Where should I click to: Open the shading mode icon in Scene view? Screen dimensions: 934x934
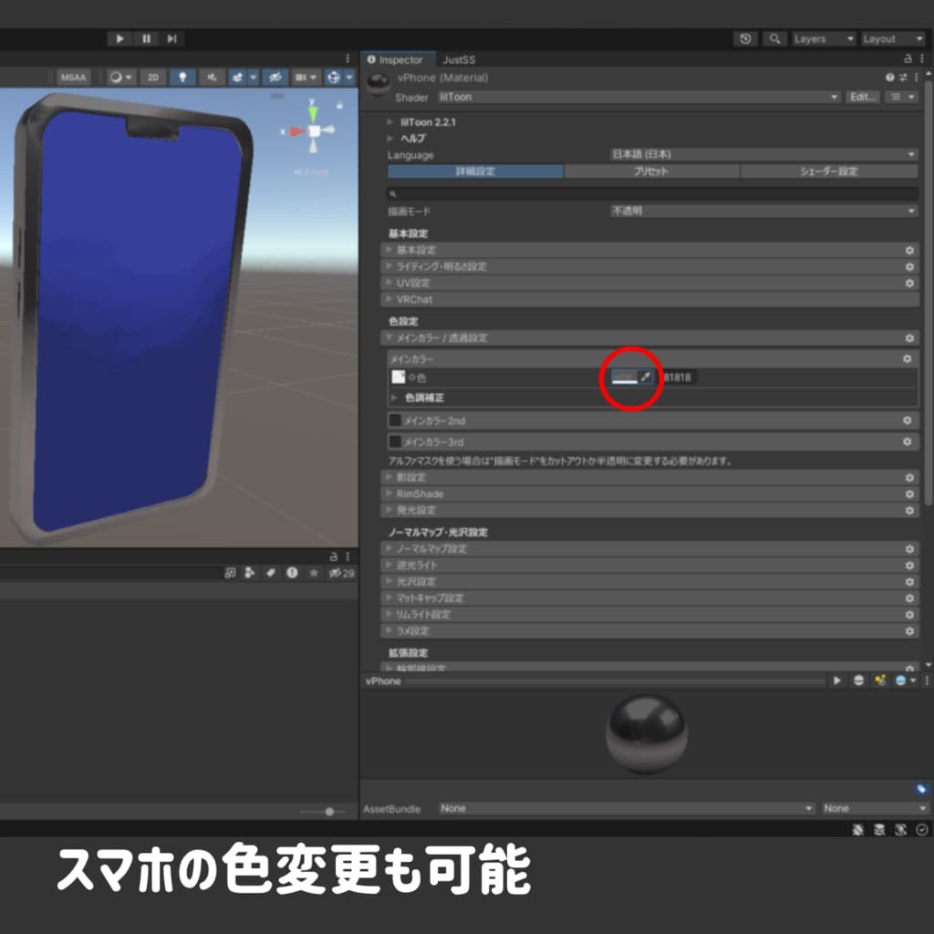coord(116,77)
